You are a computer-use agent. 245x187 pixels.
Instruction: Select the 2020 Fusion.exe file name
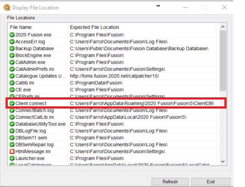(x=33, y=35)
